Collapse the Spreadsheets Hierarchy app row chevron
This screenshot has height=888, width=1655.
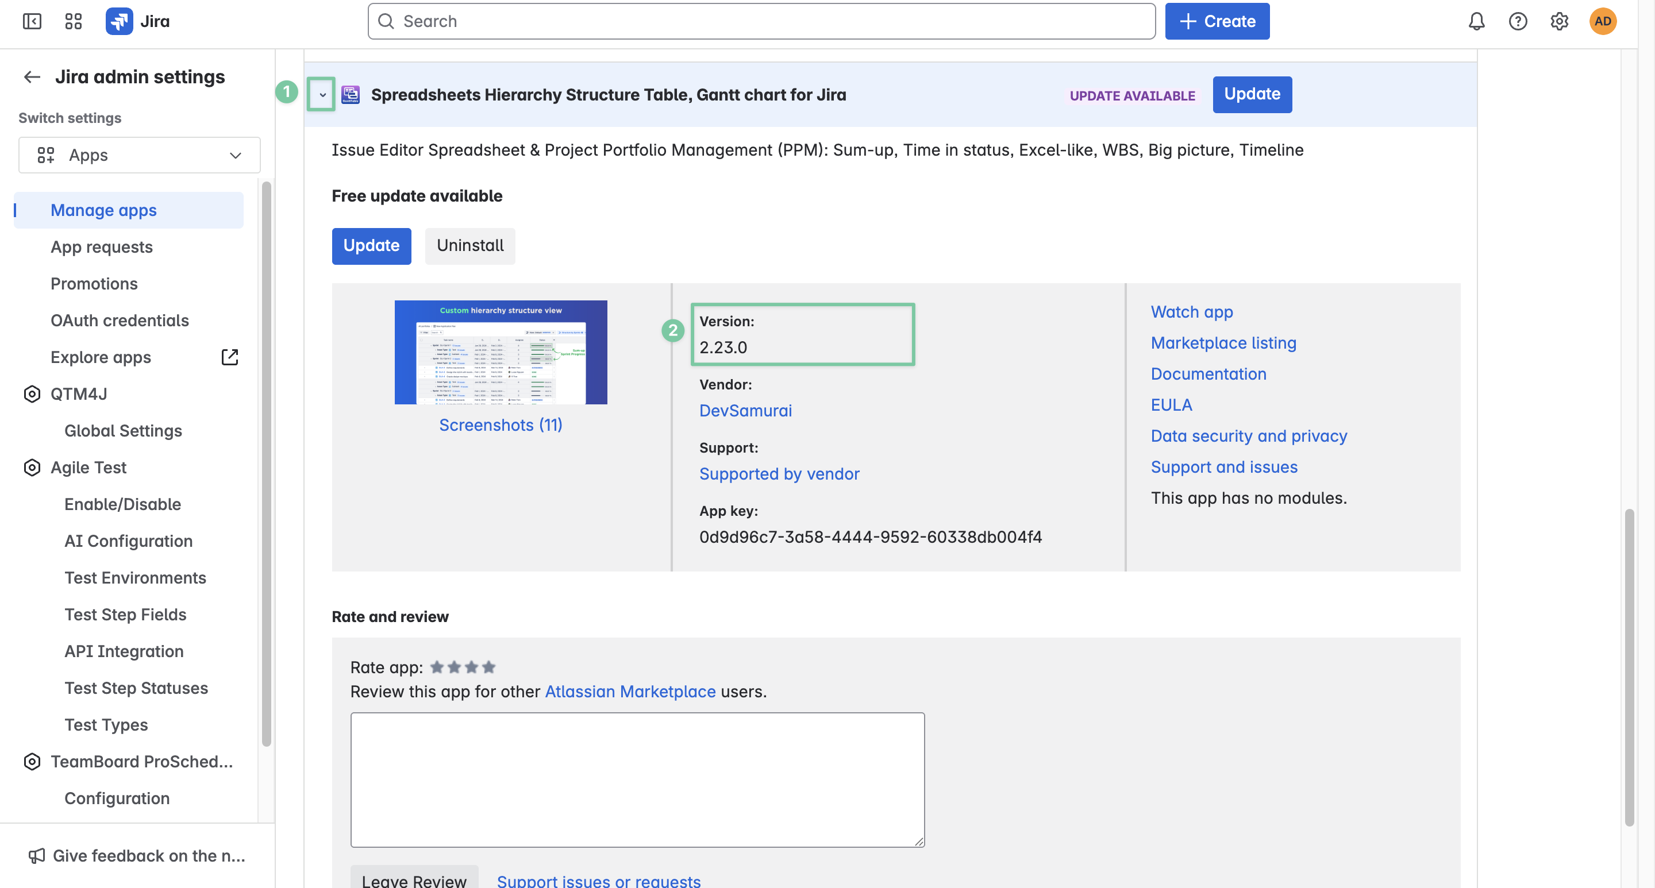coord(322,95)
